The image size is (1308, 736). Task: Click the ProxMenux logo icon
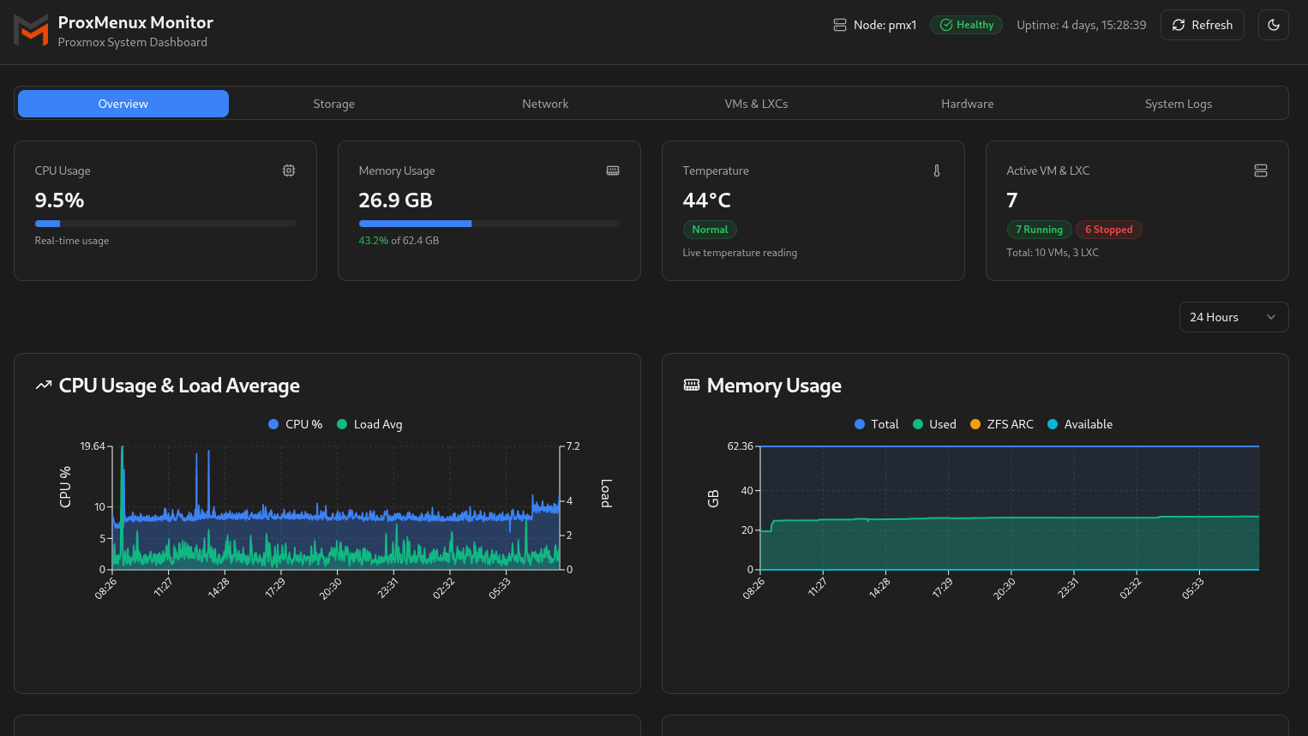[31, 31]
